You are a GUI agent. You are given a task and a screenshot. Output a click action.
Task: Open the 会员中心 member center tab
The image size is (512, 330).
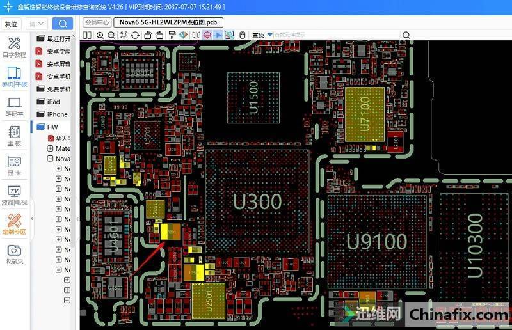(x=97, y=22)
